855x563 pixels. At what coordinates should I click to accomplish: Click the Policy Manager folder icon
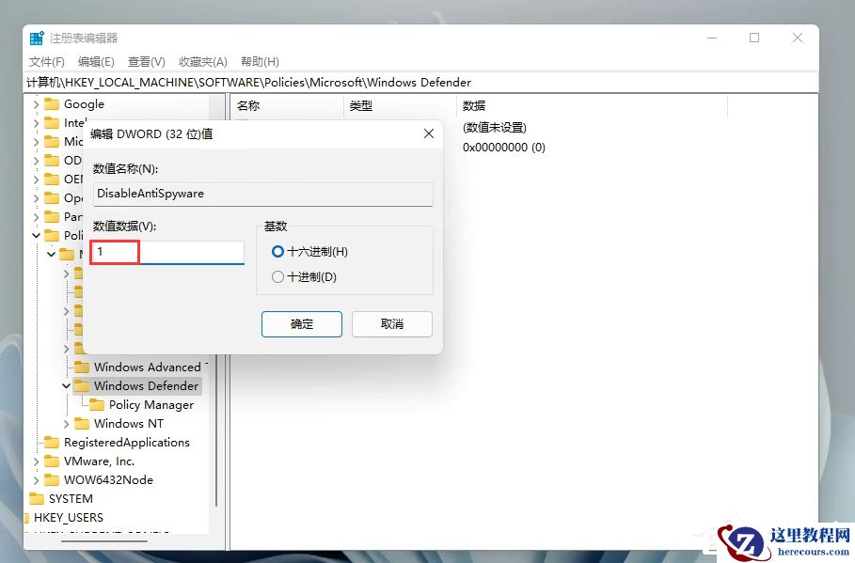coord(95,404)
